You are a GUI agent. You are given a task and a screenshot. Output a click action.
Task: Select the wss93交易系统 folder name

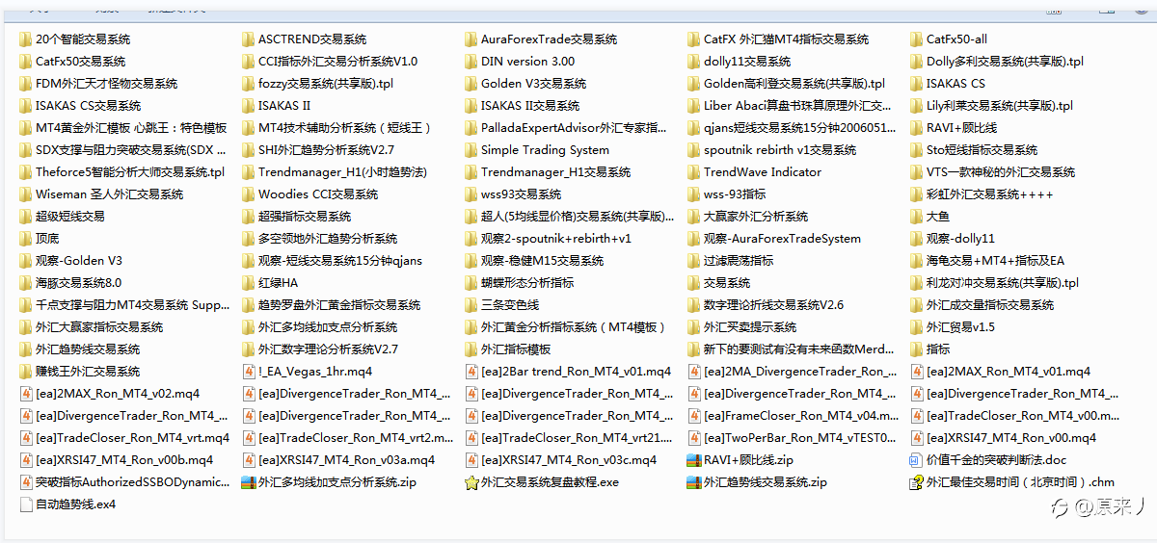tap(521, 194)
